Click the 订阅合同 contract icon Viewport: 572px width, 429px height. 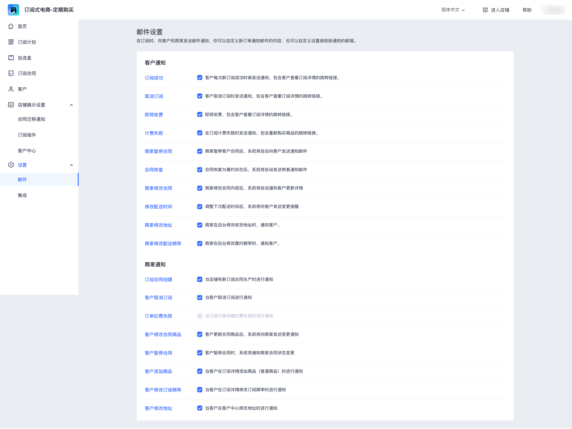click(11, 73)
